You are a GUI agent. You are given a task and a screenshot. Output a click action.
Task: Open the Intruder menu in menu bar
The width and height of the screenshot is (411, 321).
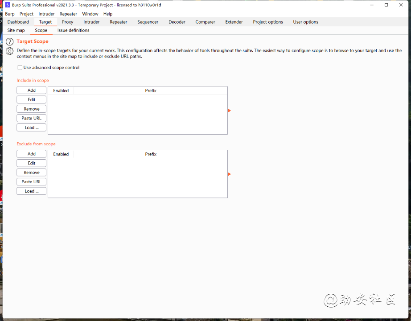46,14
